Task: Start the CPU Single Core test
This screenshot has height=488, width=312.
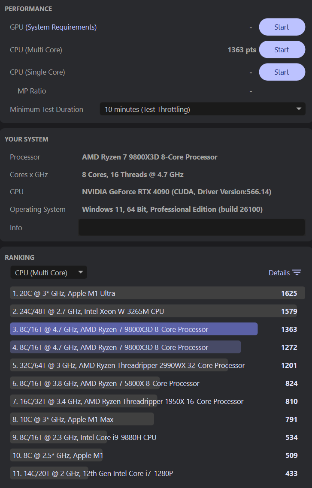Action: [282, 72]
